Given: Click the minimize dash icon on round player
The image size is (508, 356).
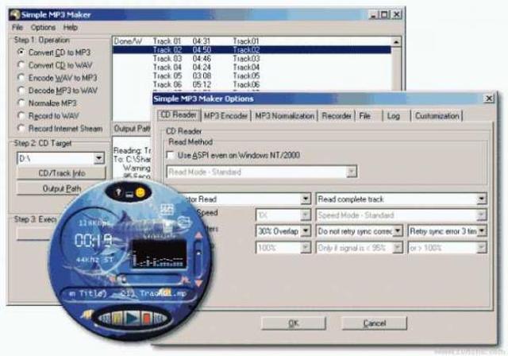Looking at the screenshot, I should 129,194.
